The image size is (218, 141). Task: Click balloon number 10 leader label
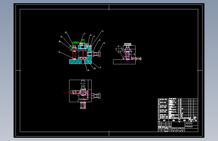[60, 41]
